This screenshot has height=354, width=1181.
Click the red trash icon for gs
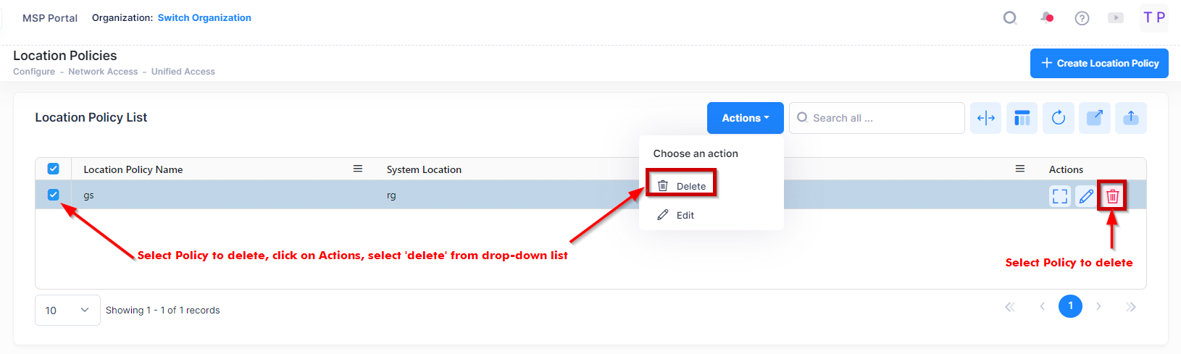tap(1112, 196)
